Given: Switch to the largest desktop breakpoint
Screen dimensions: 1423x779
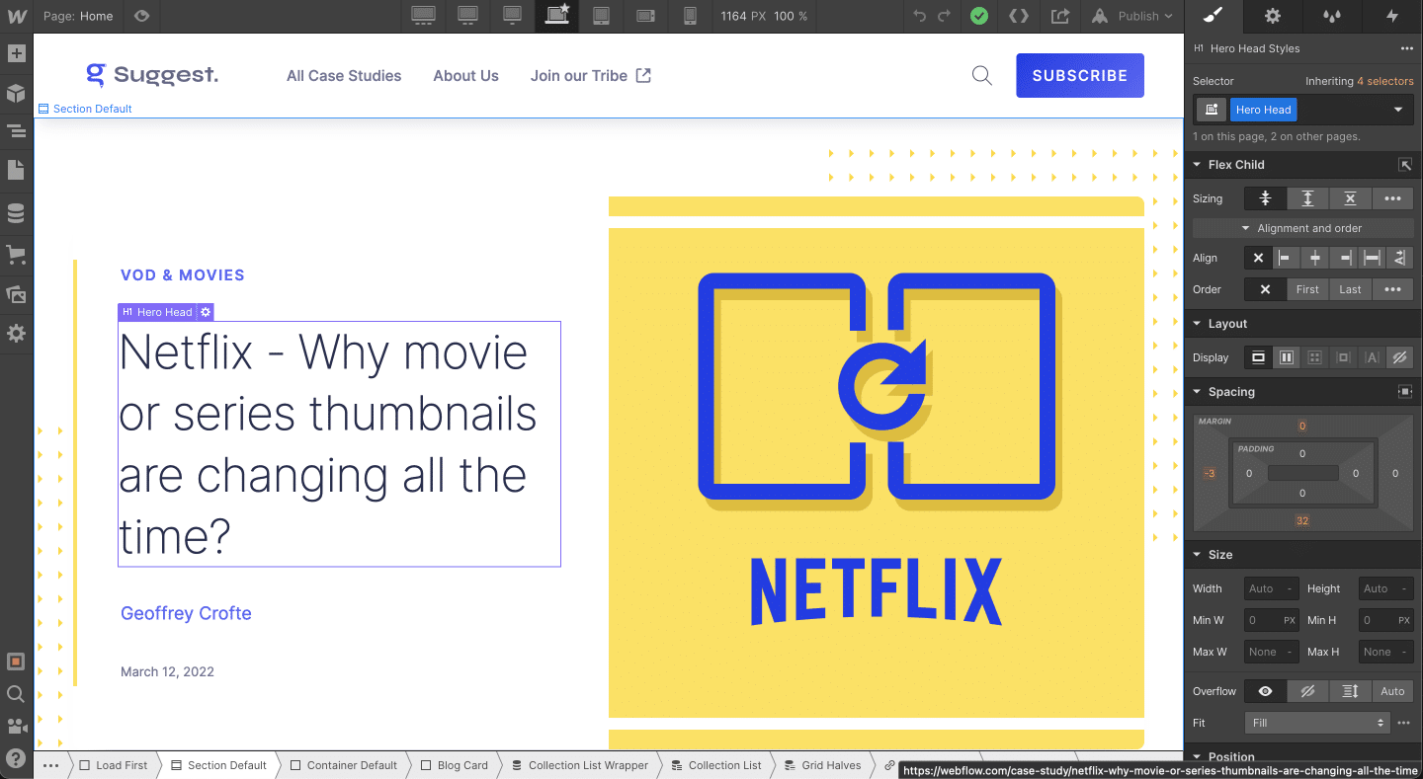Looking at the screenshot, I should pos(423,16).
